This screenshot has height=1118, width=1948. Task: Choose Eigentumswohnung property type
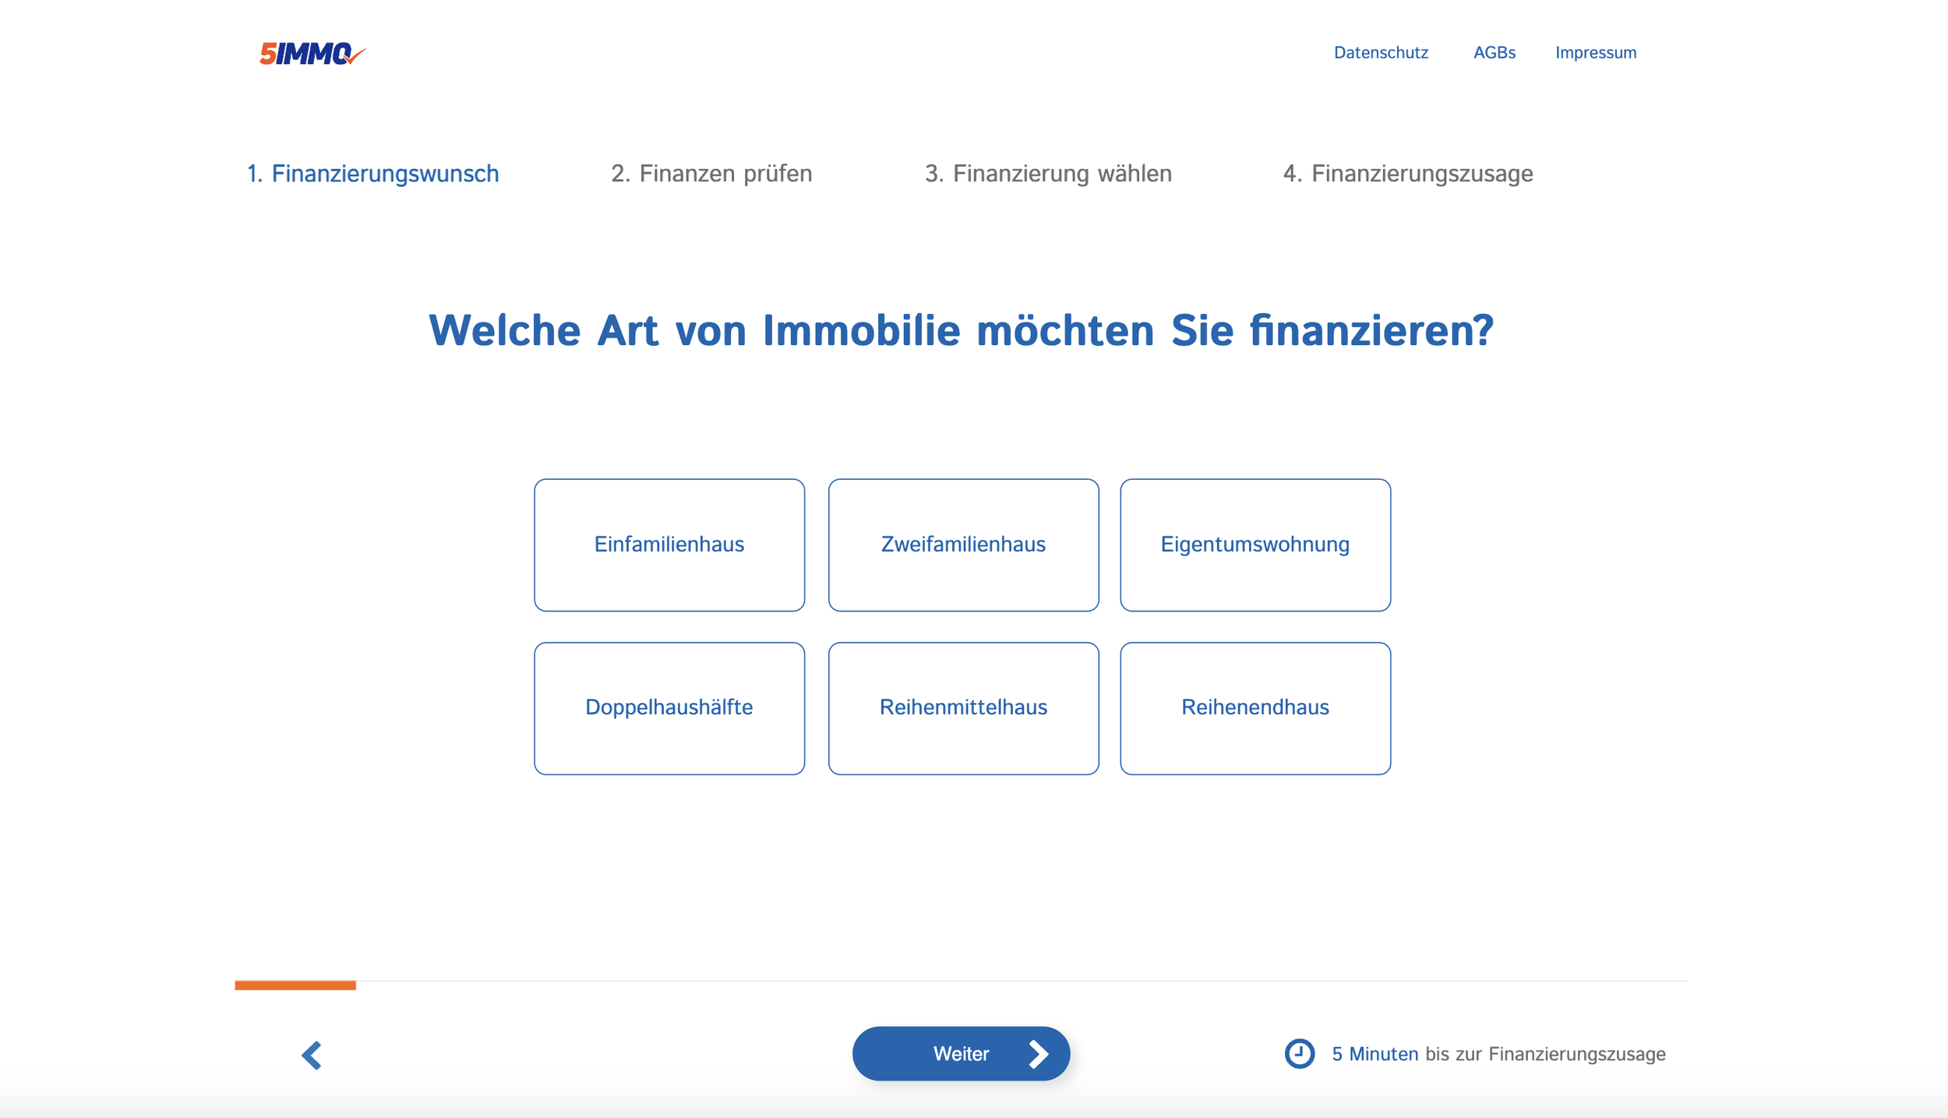coord(1255,545)
